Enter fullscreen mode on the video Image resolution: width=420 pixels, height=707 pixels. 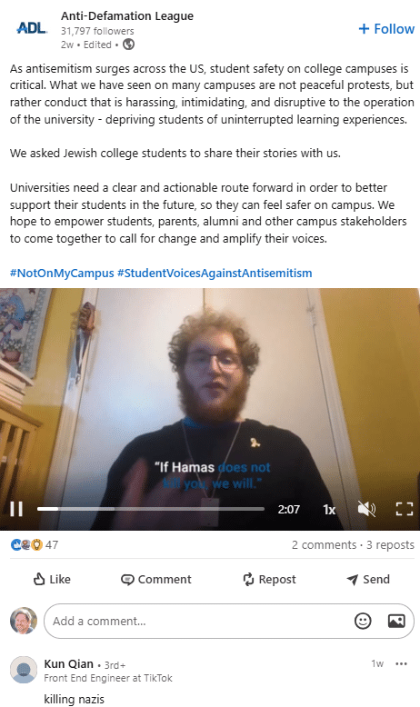pos(405,509)
